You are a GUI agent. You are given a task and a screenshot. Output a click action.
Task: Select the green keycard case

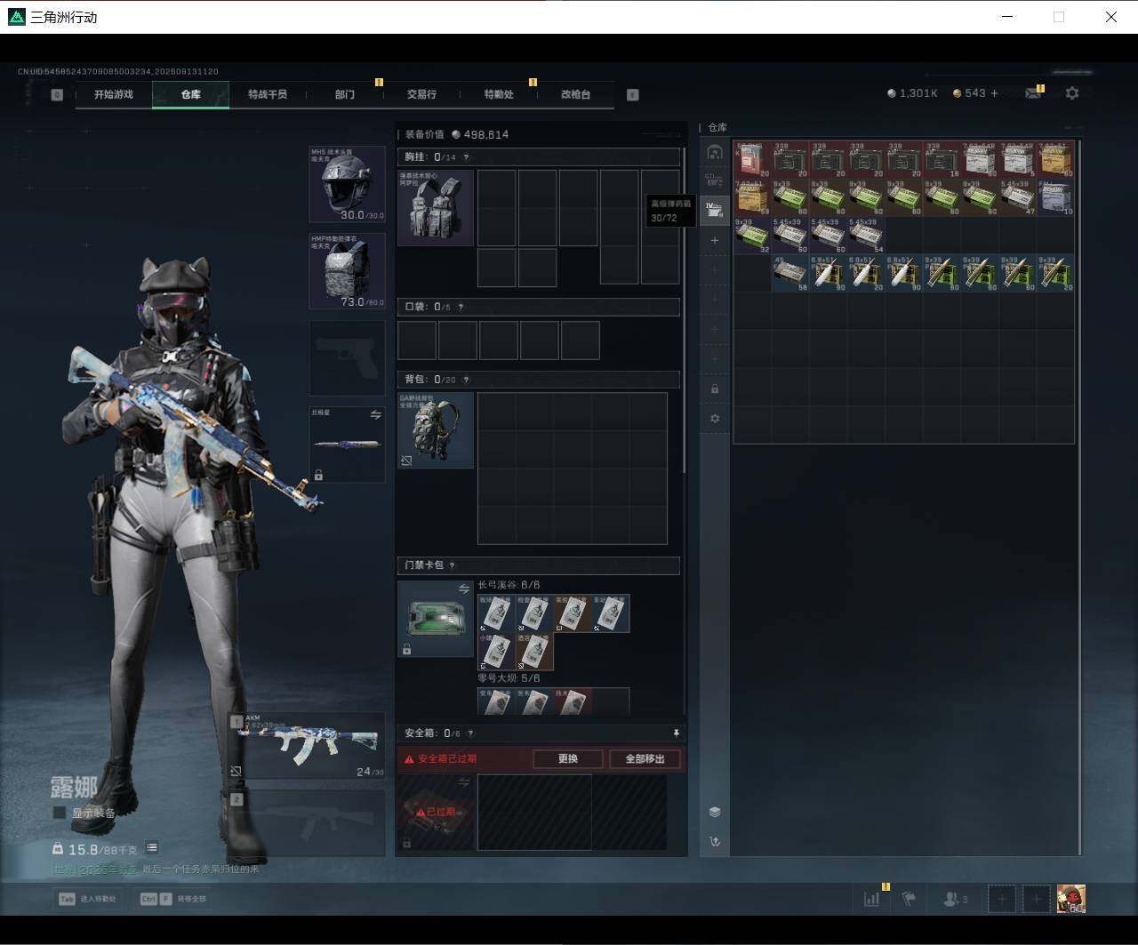pos(435,619)
